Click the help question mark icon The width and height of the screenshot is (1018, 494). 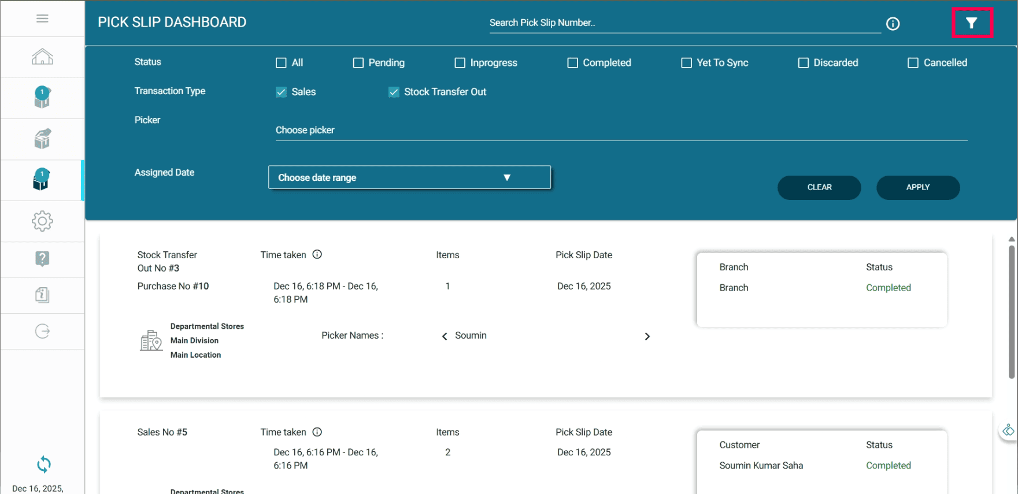(x=42, y=259)
